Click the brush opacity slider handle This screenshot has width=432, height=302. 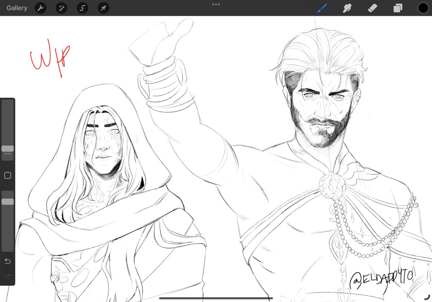[x=8, y=202]
